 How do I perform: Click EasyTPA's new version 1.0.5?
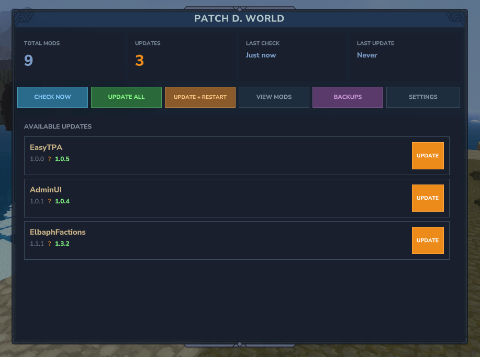[x=62, y=159]
